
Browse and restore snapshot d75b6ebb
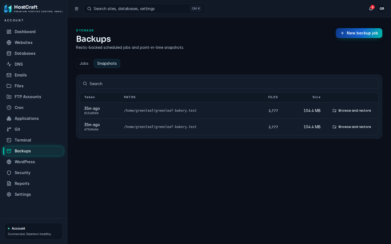pos(352,127)
